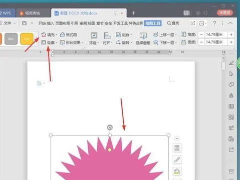The width and height of the screenshot is (240, 180).
Task: Click the Align (对齐) icon
Action: pyautogui.click(x=107, y=35)
